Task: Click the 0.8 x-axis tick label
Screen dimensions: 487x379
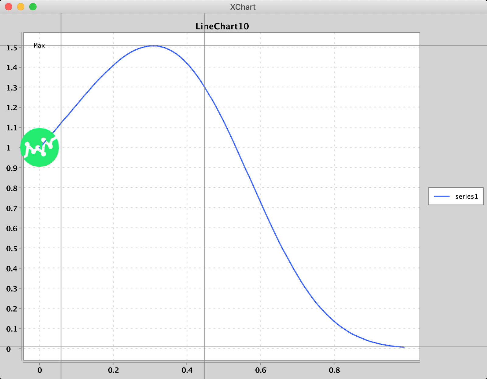Action: (335, 370)
